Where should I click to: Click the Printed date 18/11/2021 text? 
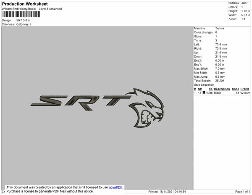pos(167,192)
